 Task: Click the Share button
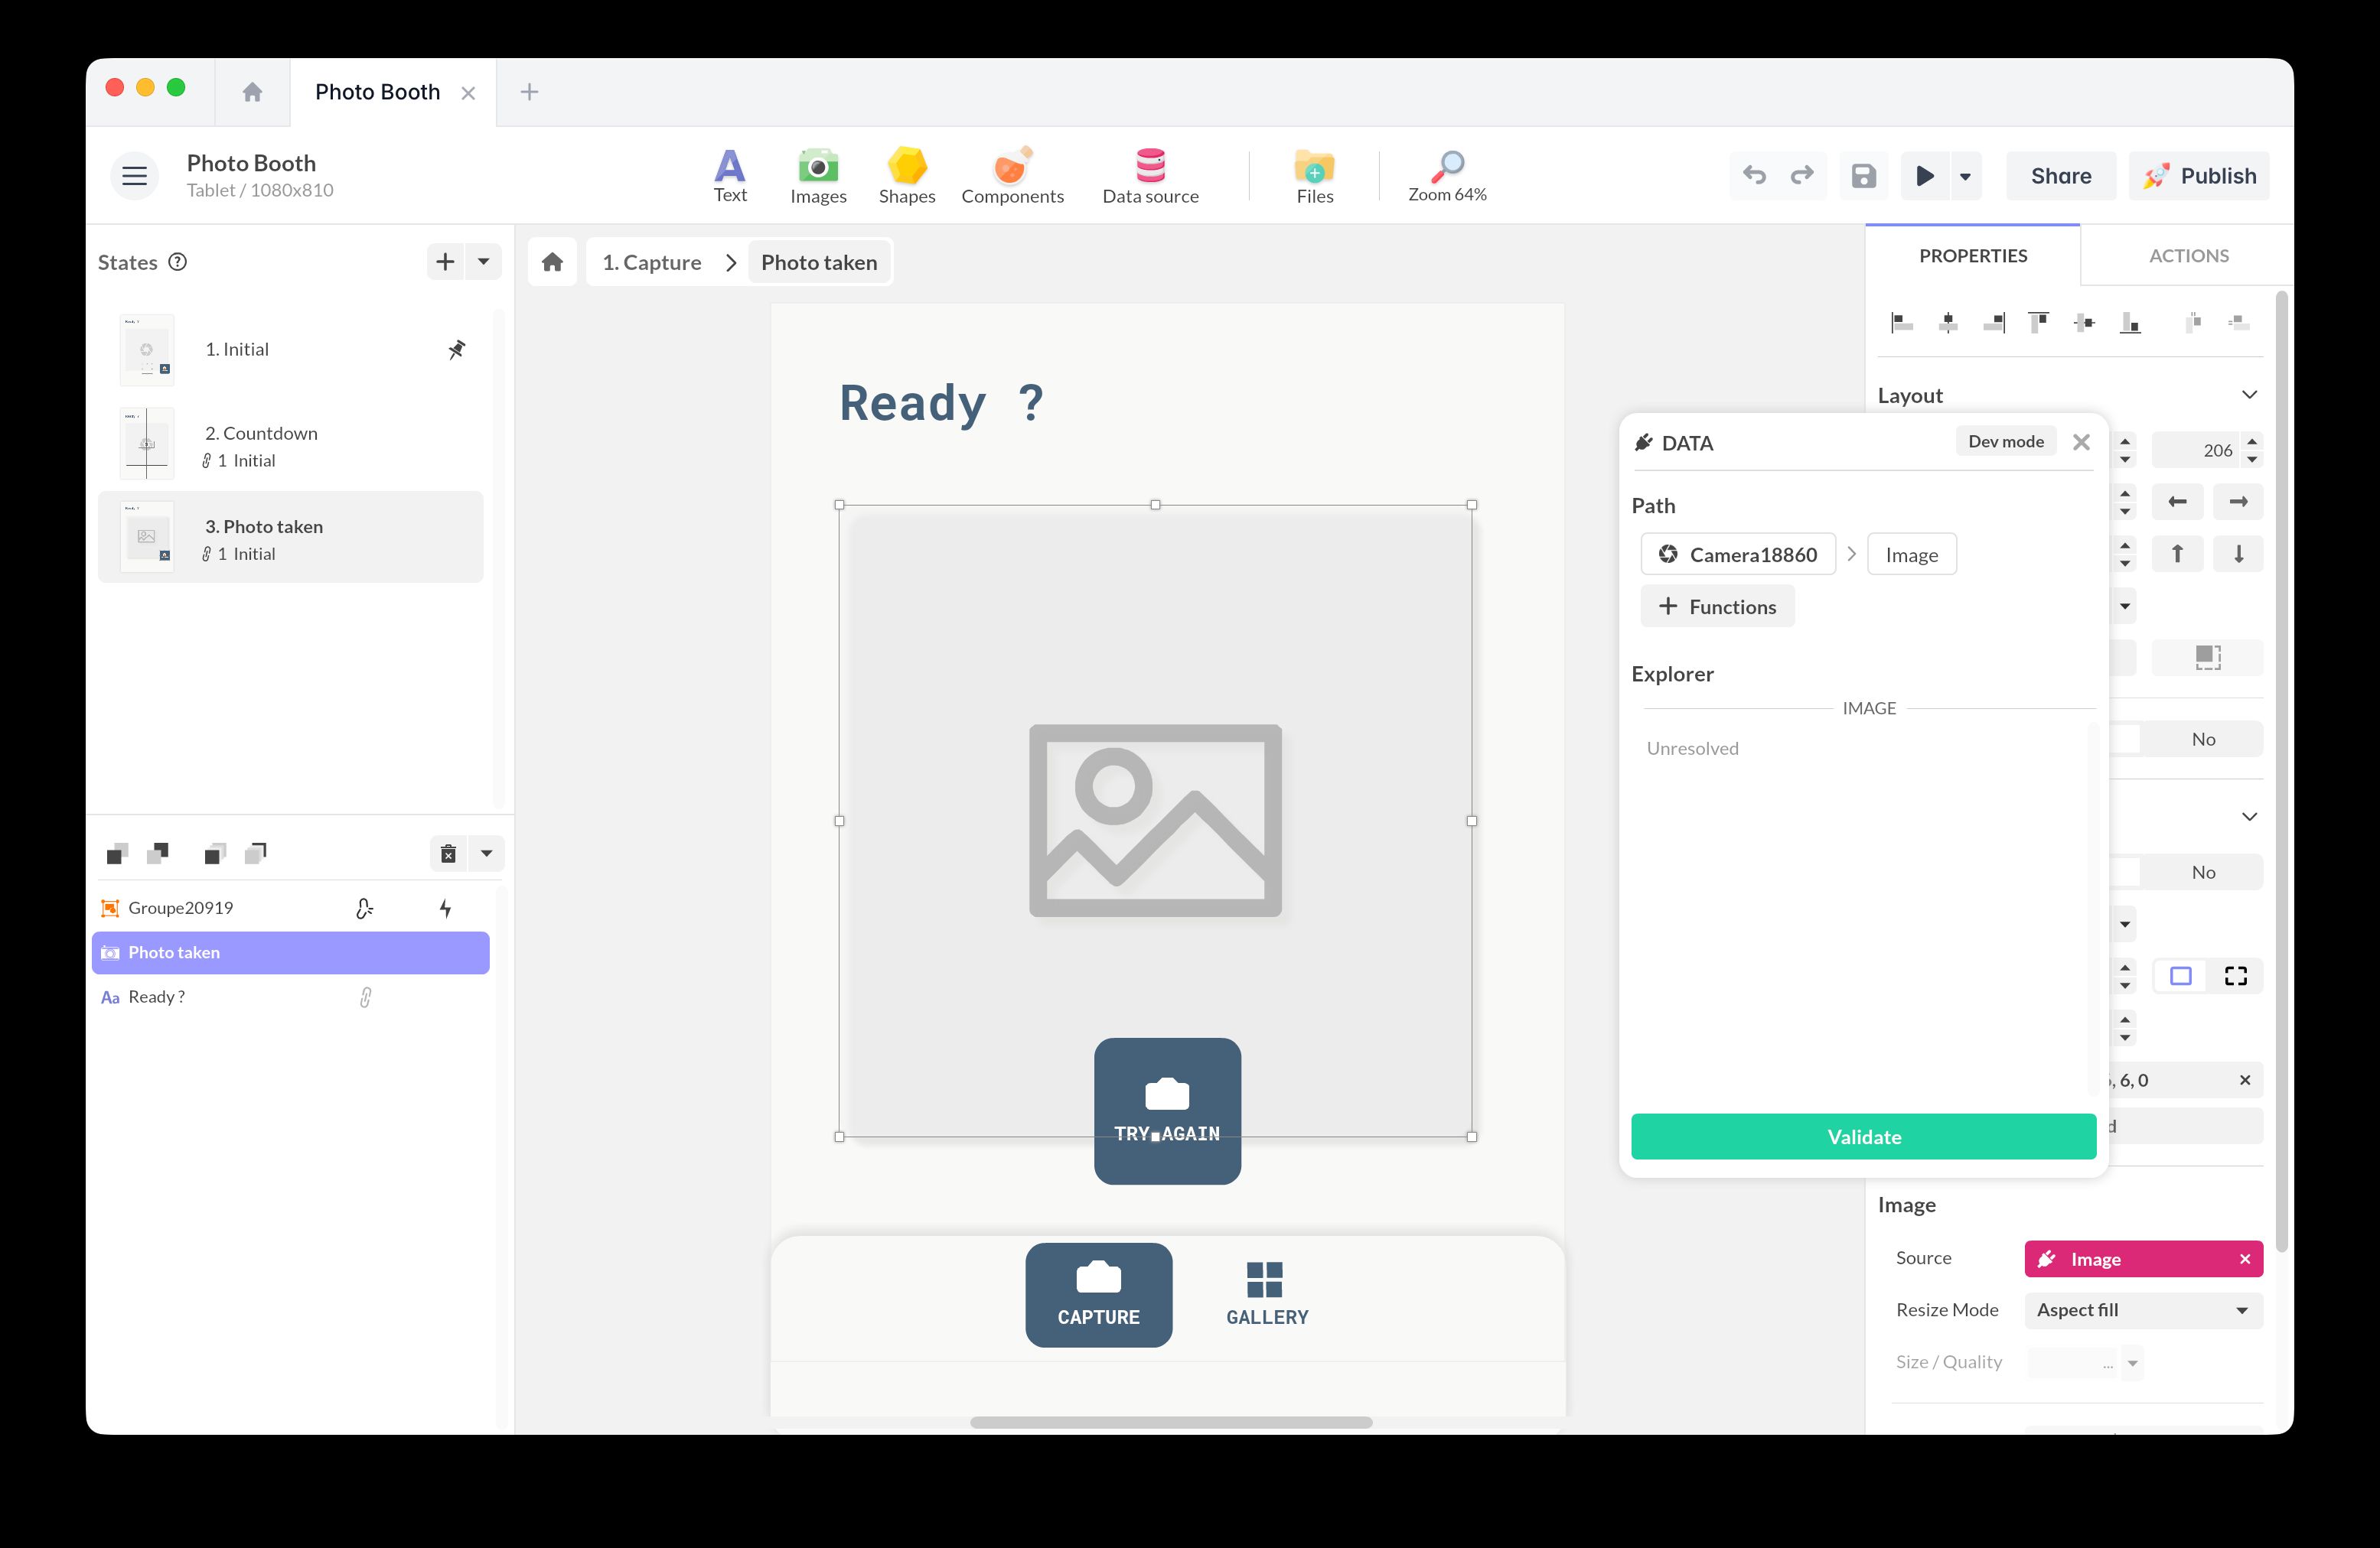coord(2061,176)
